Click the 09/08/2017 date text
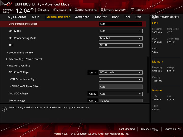Viewport: 183px width, 137px height. [9, 10]
